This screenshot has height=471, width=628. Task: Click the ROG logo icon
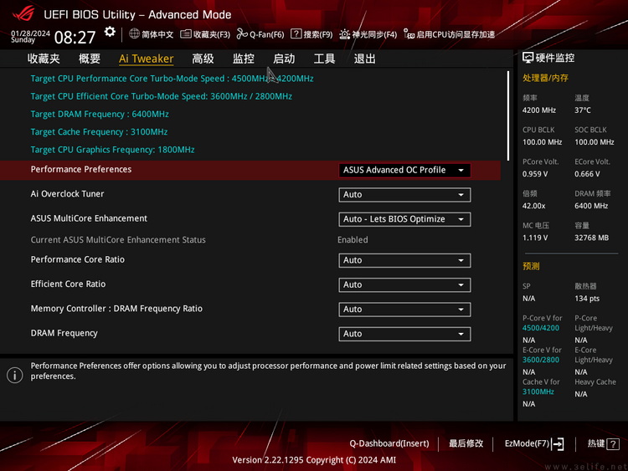(23, 14)
